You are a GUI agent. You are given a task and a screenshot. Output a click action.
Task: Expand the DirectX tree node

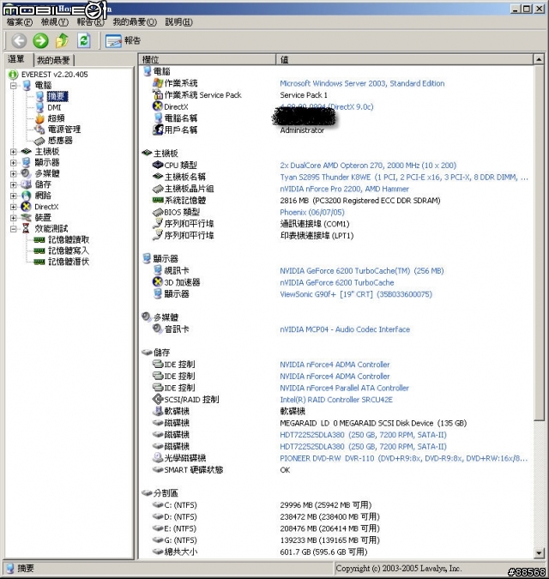[x=13, y=207]
